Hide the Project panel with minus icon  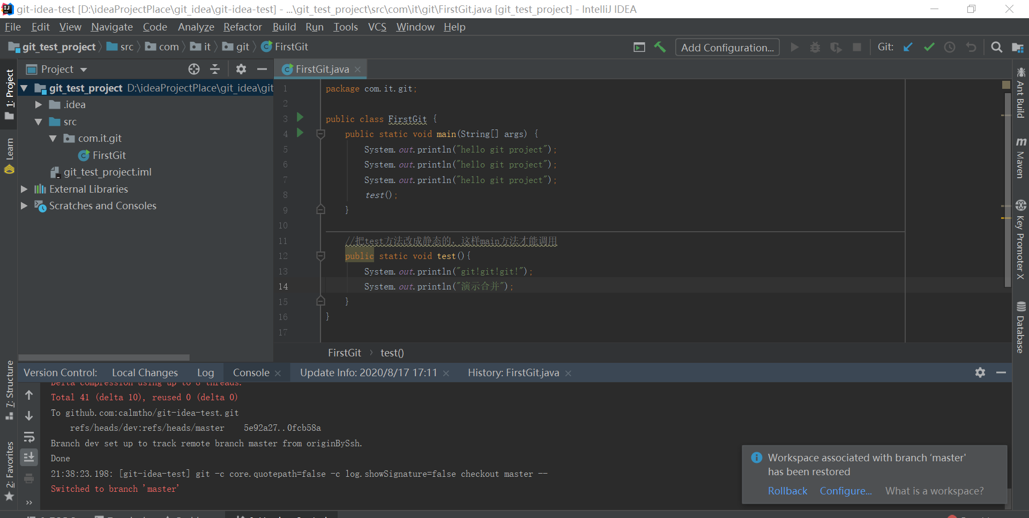(x=262, y=69)
